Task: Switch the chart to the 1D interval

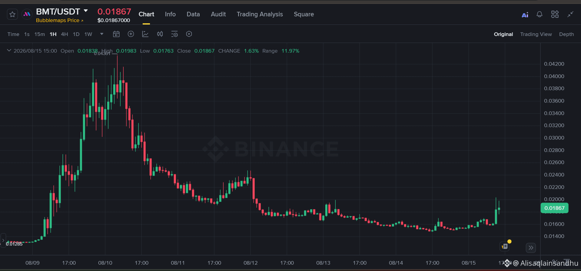Action: [x=76, y=34]
